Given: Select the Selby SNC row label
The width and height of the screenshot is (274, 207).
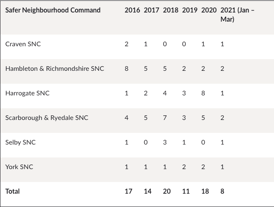Looking at the screenshot, I should [20, 142].
